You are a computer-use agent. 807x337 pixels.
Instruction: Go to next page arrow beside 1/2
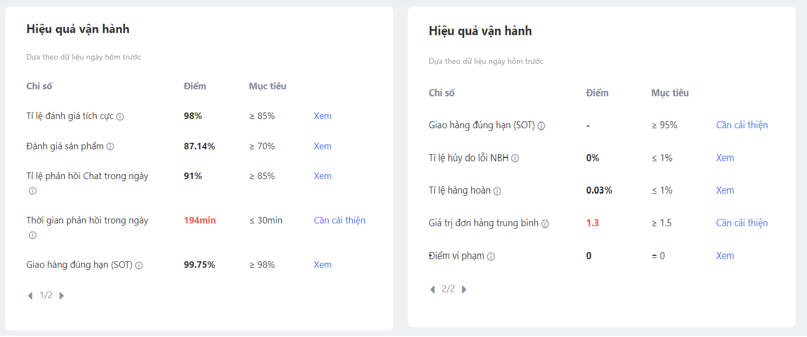pyautogui.click(x=62, y=296)
